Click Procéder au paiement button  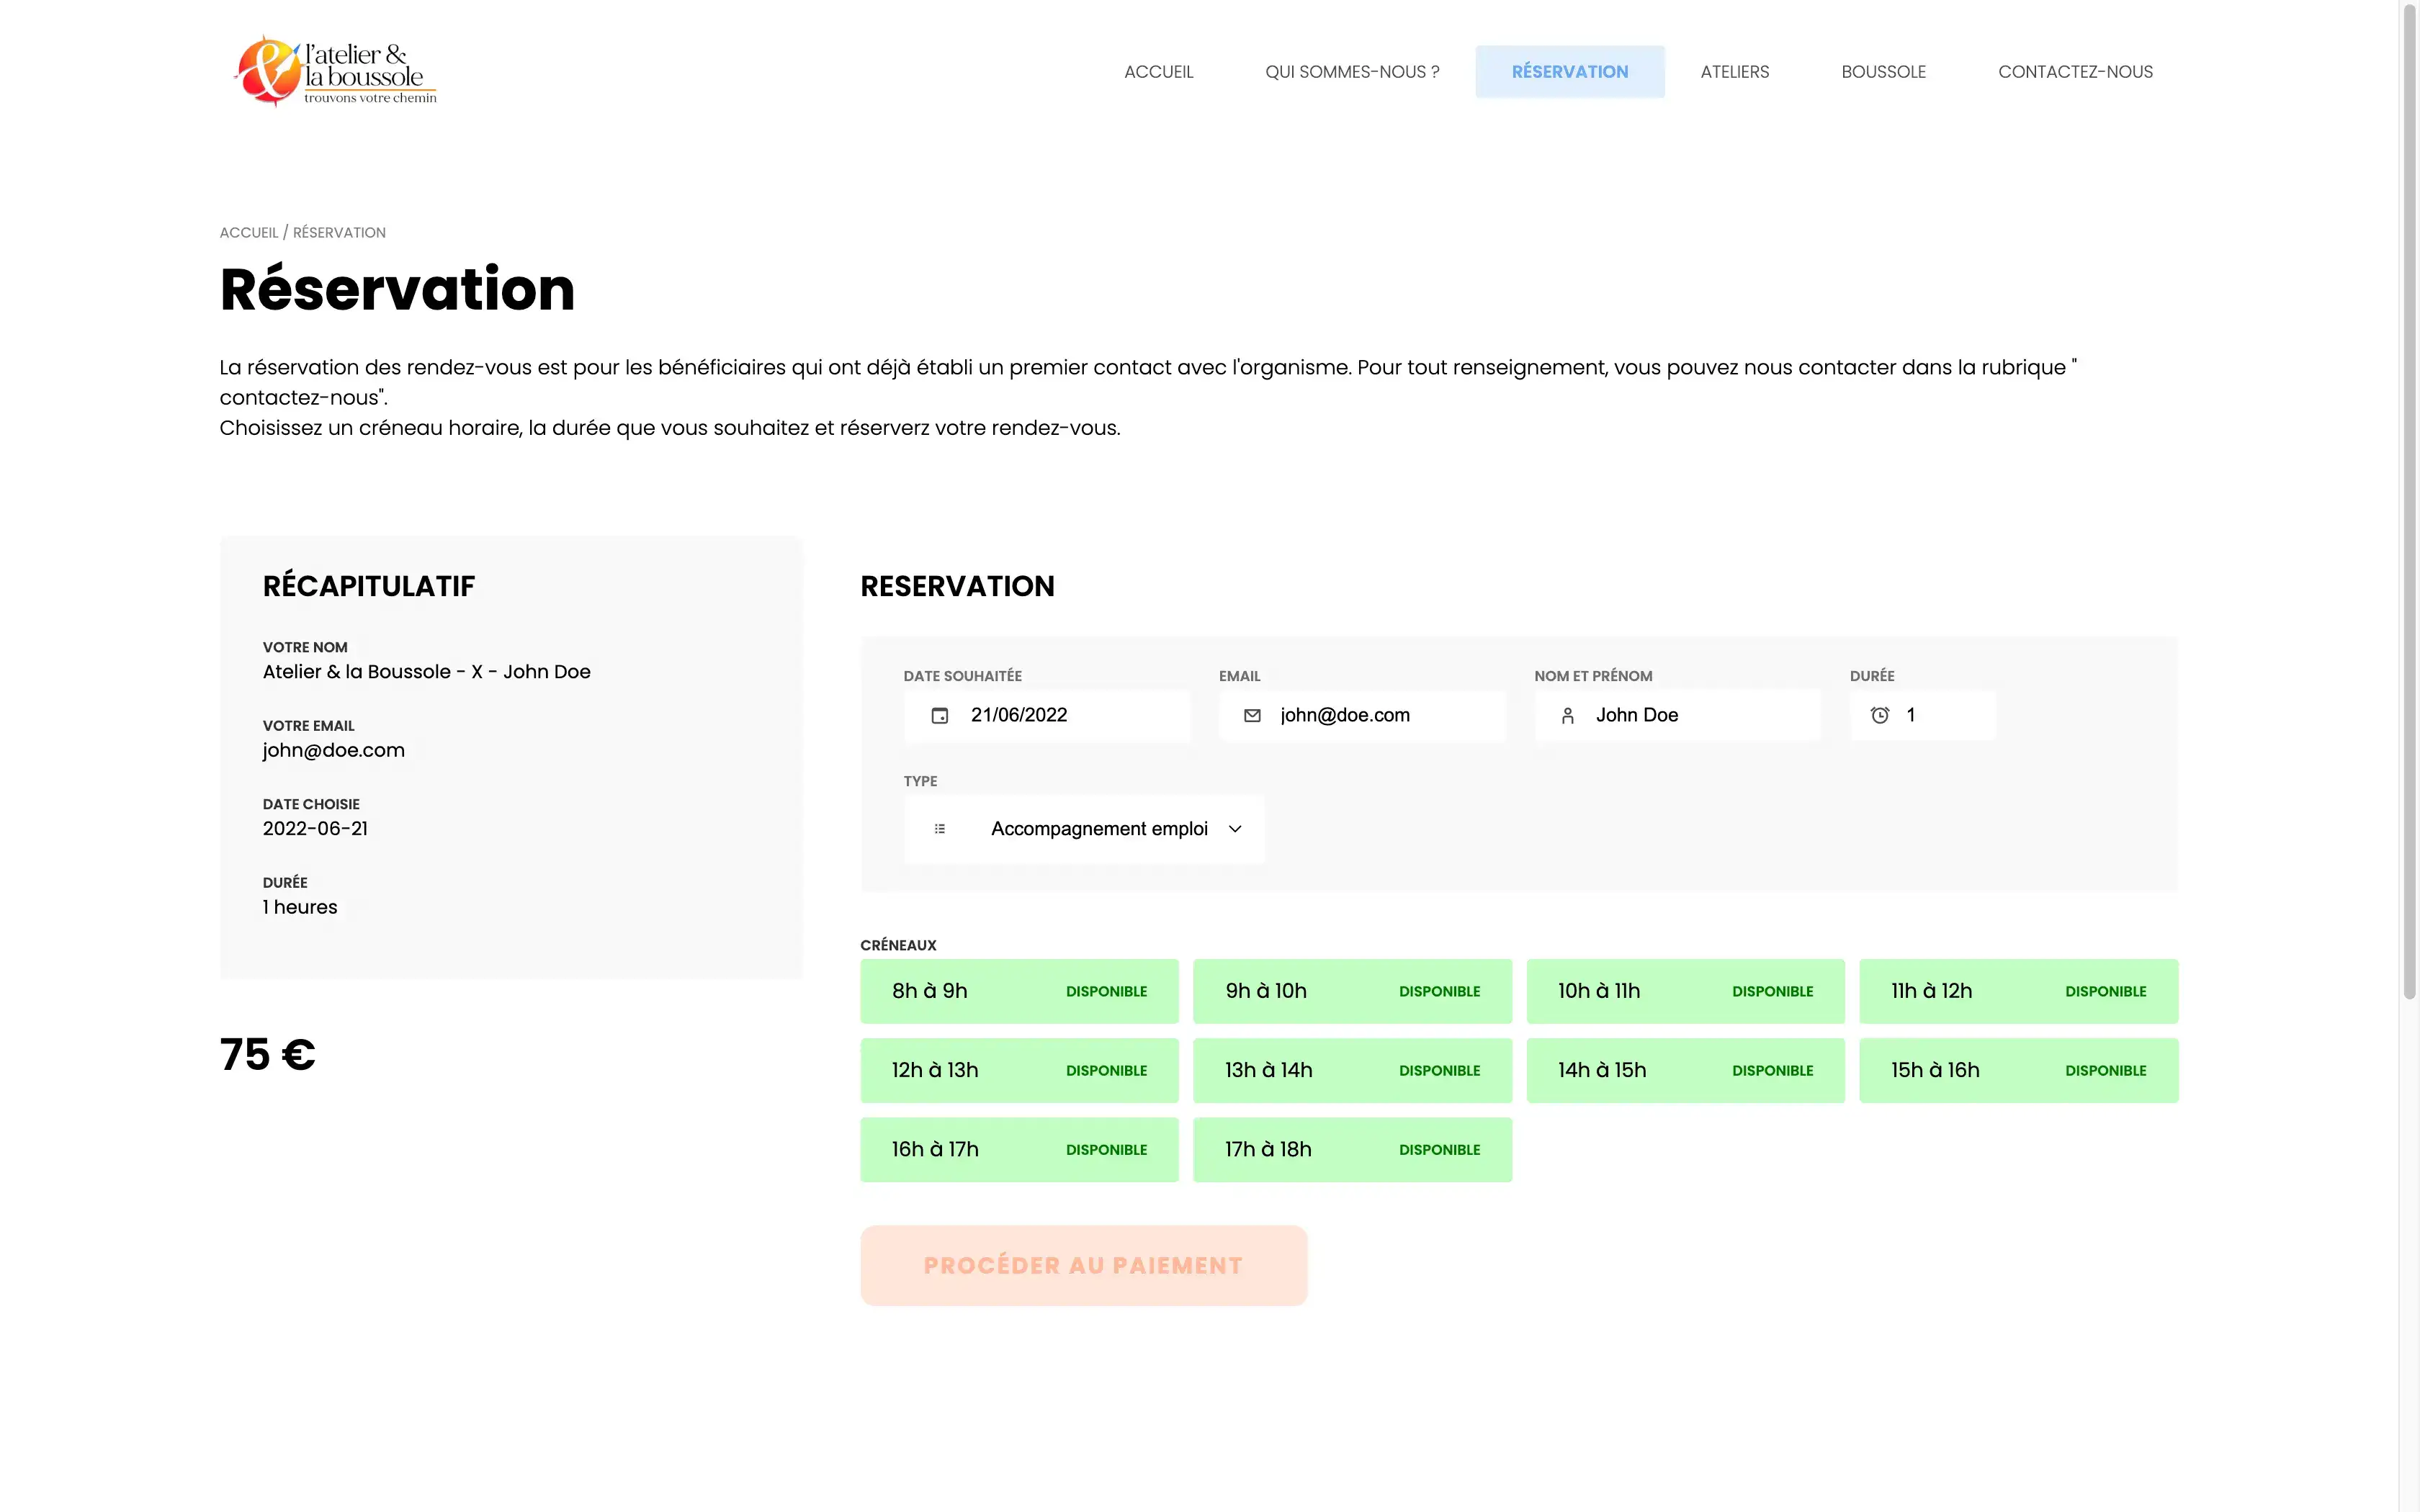(x=1083, y=1265)
